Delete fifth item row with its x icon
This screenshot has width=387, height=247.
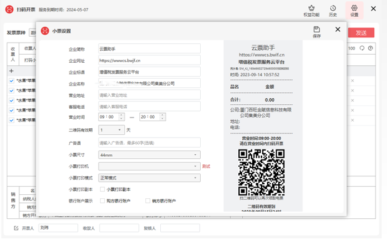point(352,120)
